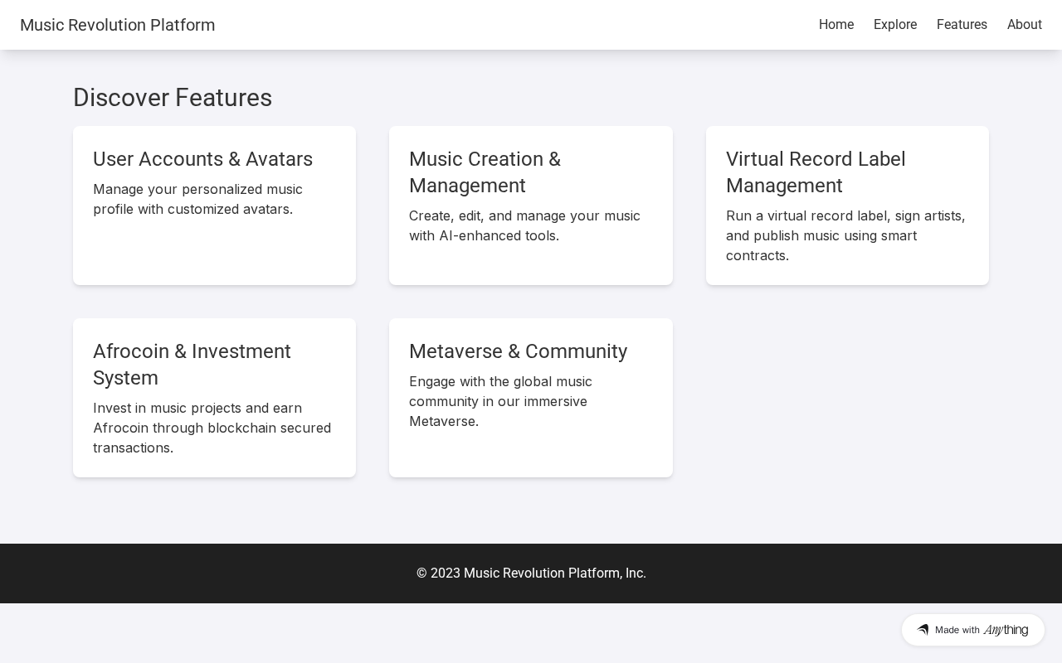The height and width of the screenshot is (663, 1062).
Task: Click the immersive Metaverse description text
Action: tap(500, 401)
